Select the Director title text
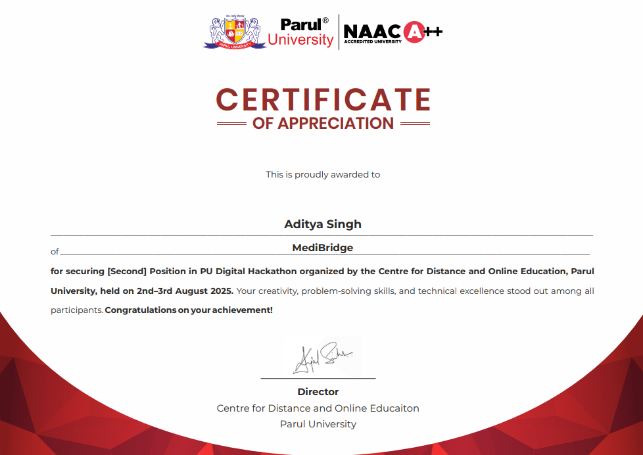This screenshot has height=455, width=643. [x=318, y=391]
